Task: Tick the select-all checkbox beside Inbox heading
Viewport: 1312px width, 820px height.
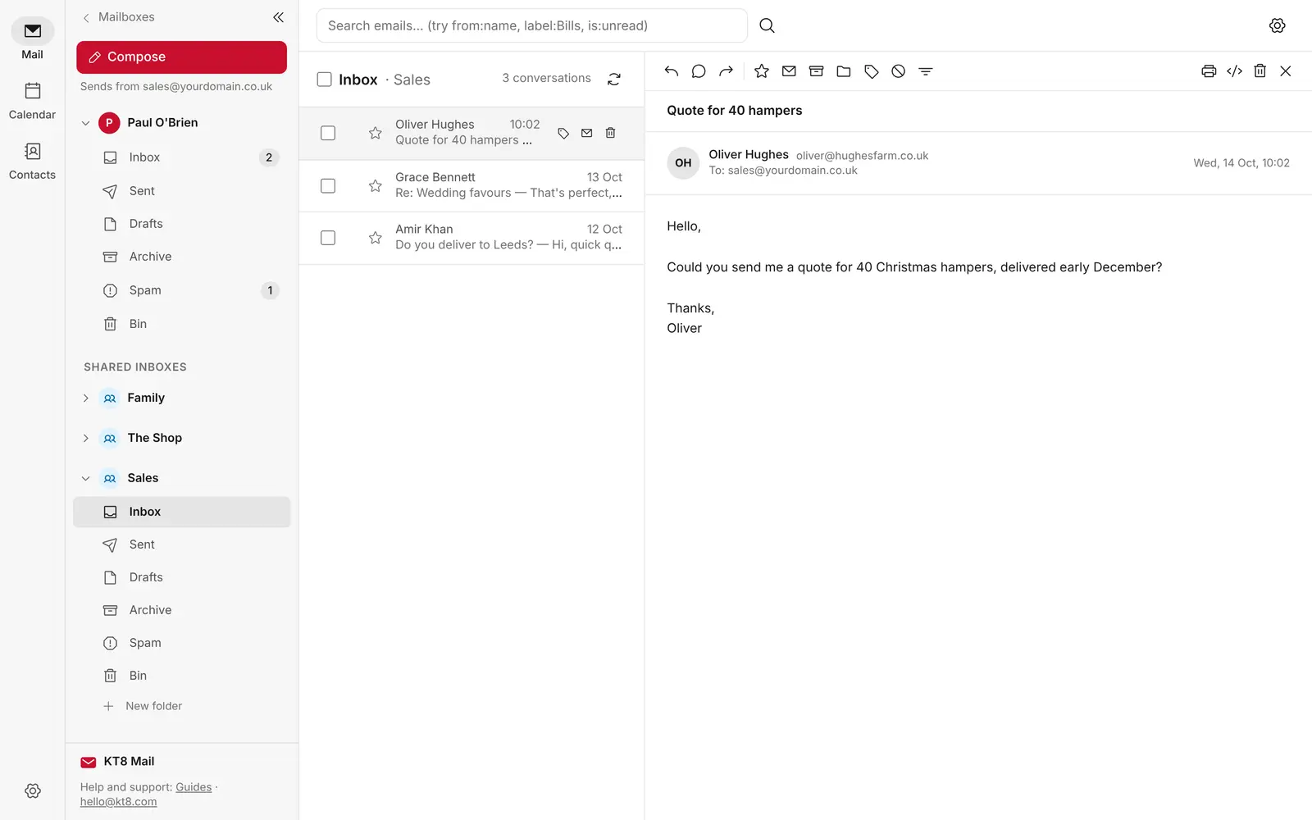Action: tap(325, 80)
